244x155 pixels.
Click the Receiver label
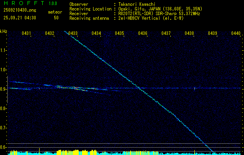click(79, 14)
